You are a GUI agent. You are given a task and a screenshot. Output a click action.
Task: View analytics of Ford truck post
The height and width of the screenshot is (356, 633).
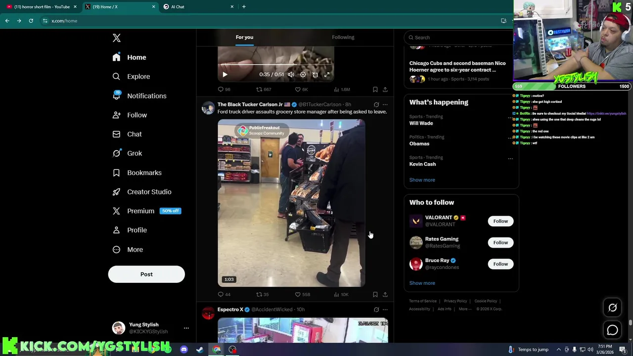[336, 294]
